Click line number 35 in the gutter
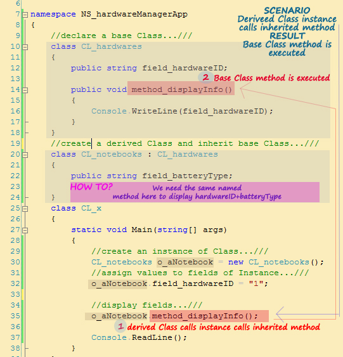The image size is (343, 357). [x=15, y=316]
